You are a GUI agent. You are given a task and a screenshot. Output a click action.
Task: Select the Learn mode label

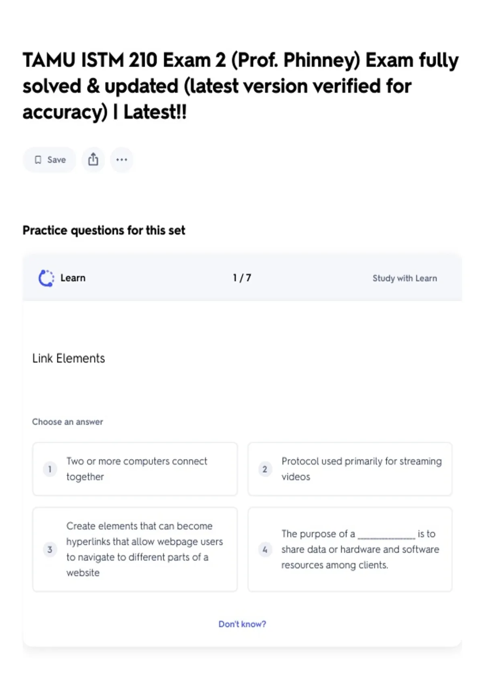click(x=73, y=278)
